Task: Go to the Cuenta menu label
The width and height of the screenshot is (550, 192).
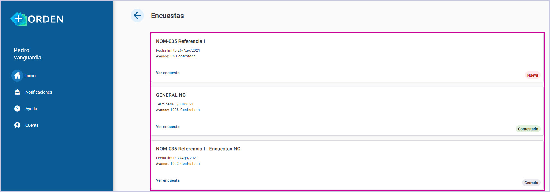Action: [32, 125]
